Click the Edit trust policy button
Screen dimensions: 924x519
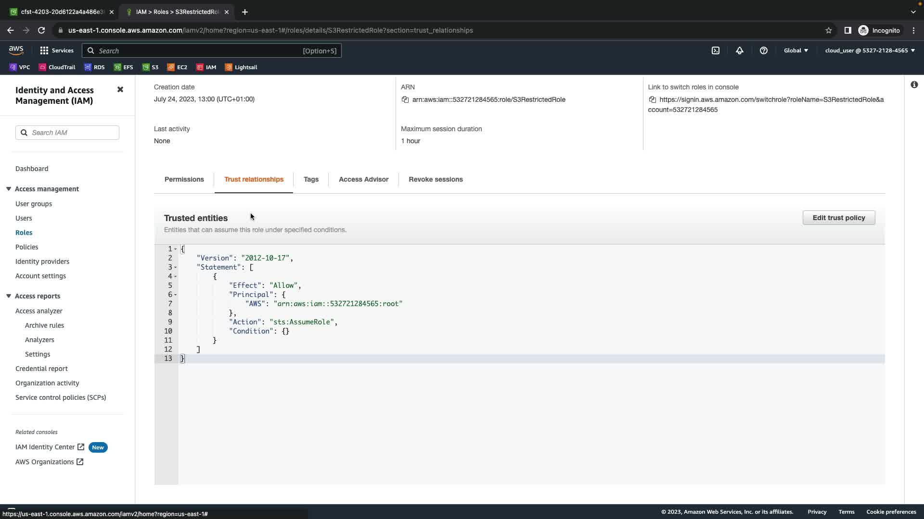point(838,218)
